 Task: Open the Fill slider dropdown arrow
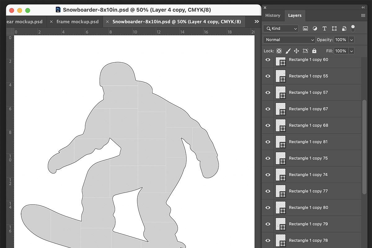click(352, 51)
